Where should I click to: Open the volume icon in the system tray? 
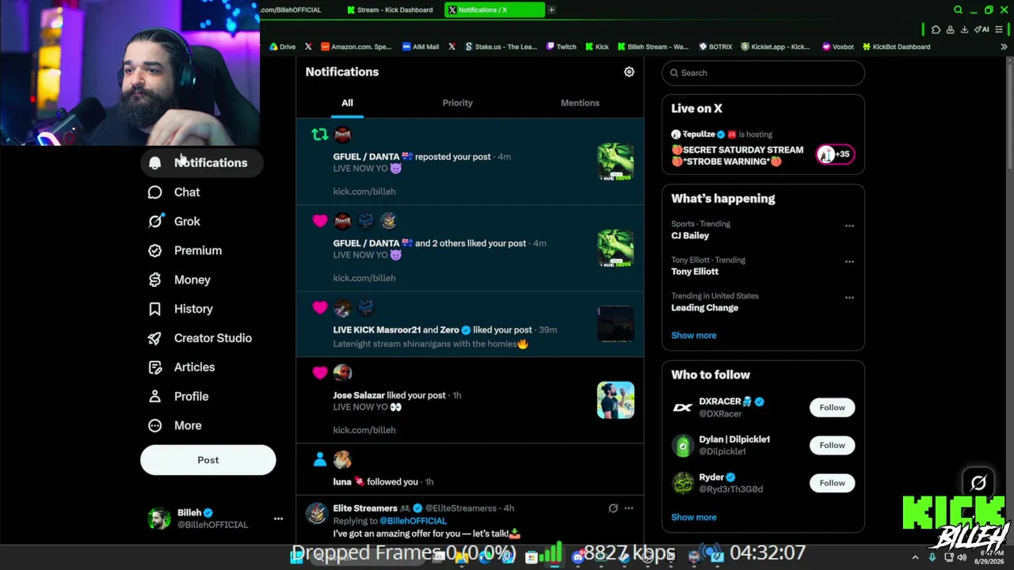tap(962, 557)
